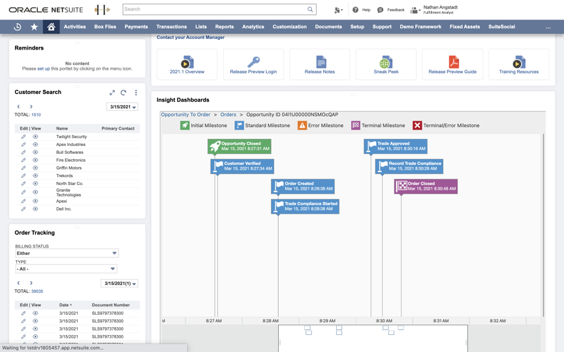Expand Customer Search portlet to full view
The height and width of the screenshot is (352, 564).
pos(112,93)
